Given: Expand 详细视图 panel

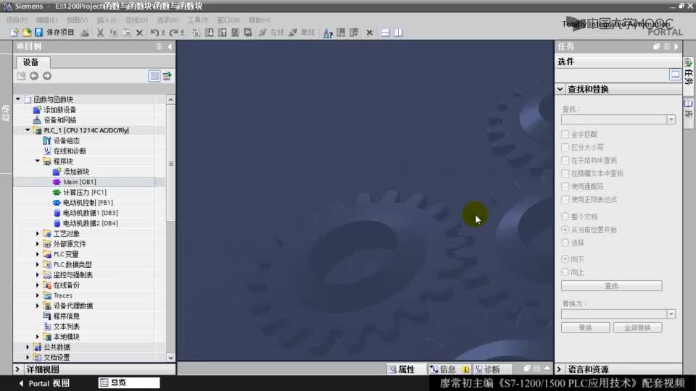Looking at the screenshot, I should pos(17,369).
